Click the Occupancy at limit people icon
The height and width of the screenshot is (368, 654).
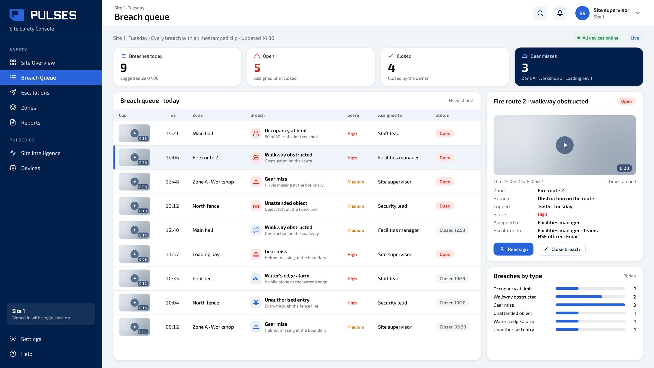(x=256, y=133)
